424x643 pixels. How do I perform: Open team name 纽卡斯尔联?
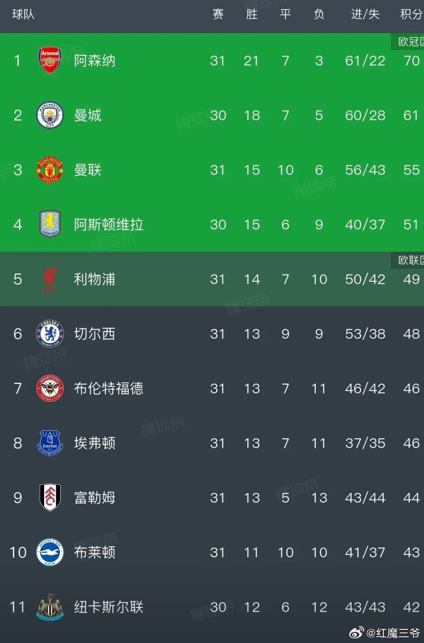pyautogui.click(x=109, y=607)
